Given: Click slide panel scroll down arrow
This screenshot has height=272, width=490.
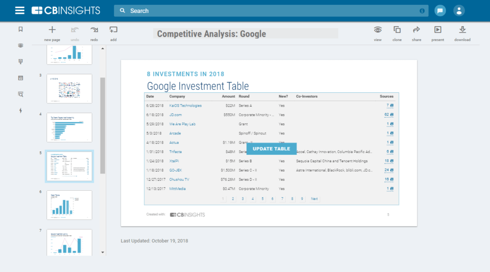Looking at the screenshot, I should (x=102, y=252).
